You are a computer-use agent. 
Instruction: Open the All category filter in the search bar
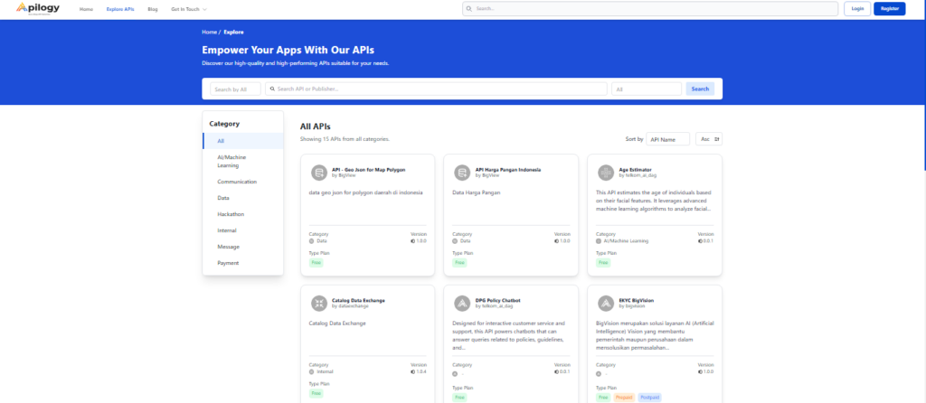(x=646, y=89)
